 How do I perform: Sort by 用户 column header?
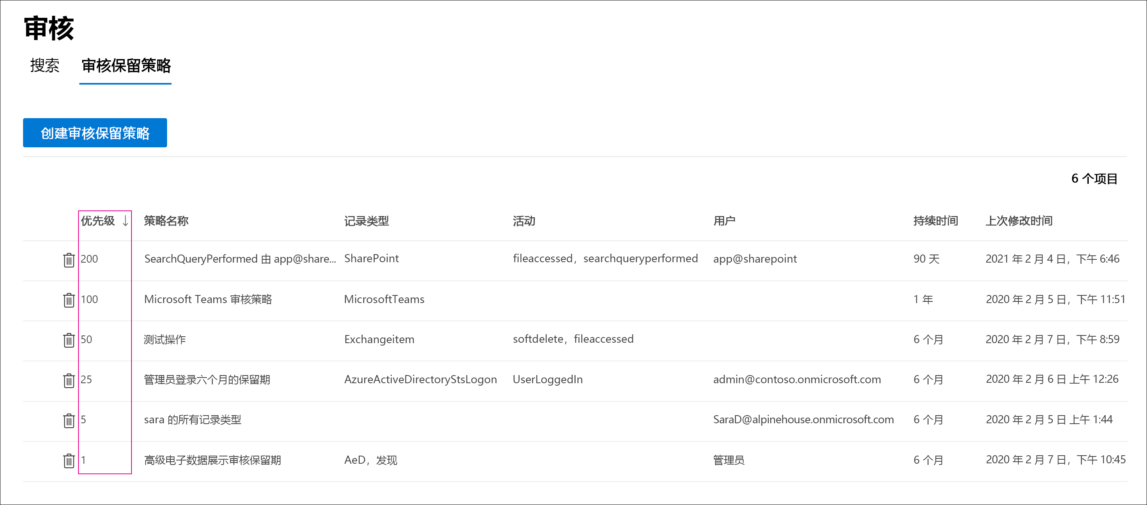725,221
